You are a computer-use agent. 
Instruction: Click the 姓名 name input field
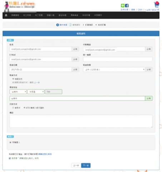pyautogui.click(x=40, y=49)
